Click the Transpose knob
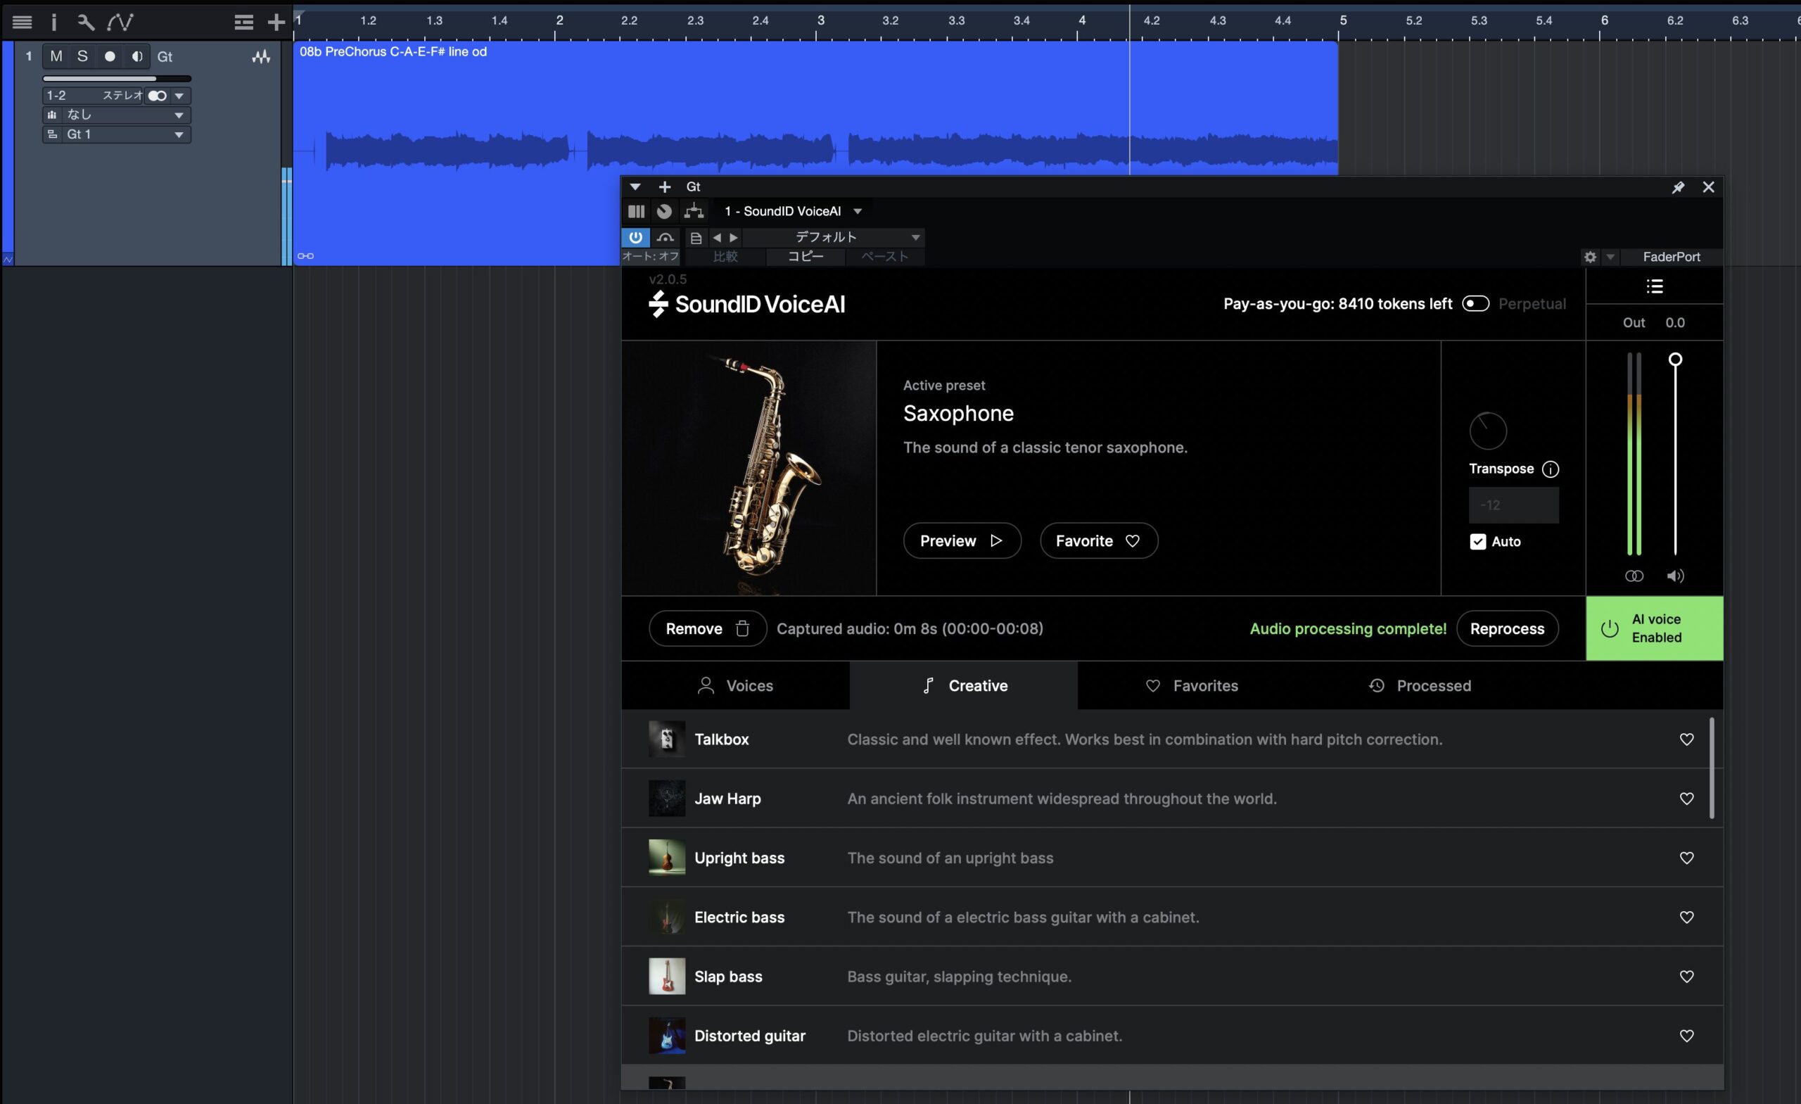This screenshot has width=1801, height=1104. [x=1487, y=431]
